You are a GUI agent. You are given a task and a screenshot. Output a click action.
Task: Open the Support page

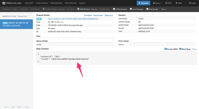[82, 3]
